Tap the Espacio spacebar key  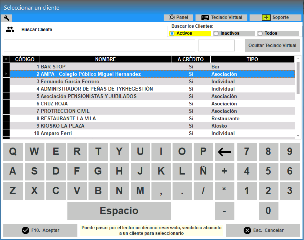(x=119, y=211)
